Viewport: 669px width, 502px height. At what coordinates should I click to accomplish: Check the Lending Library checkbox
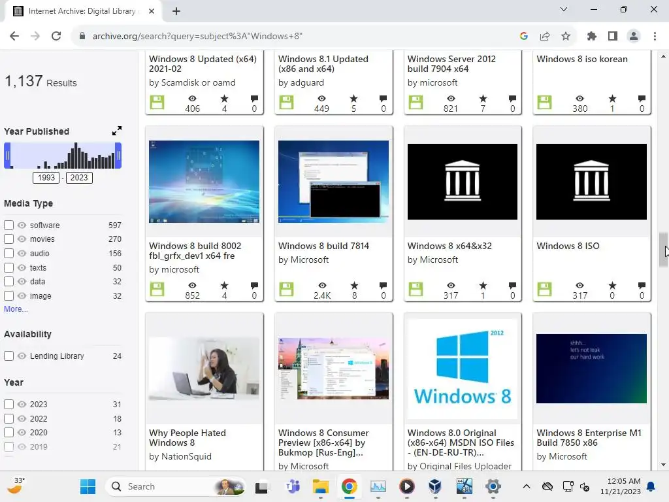coord(8,356)
